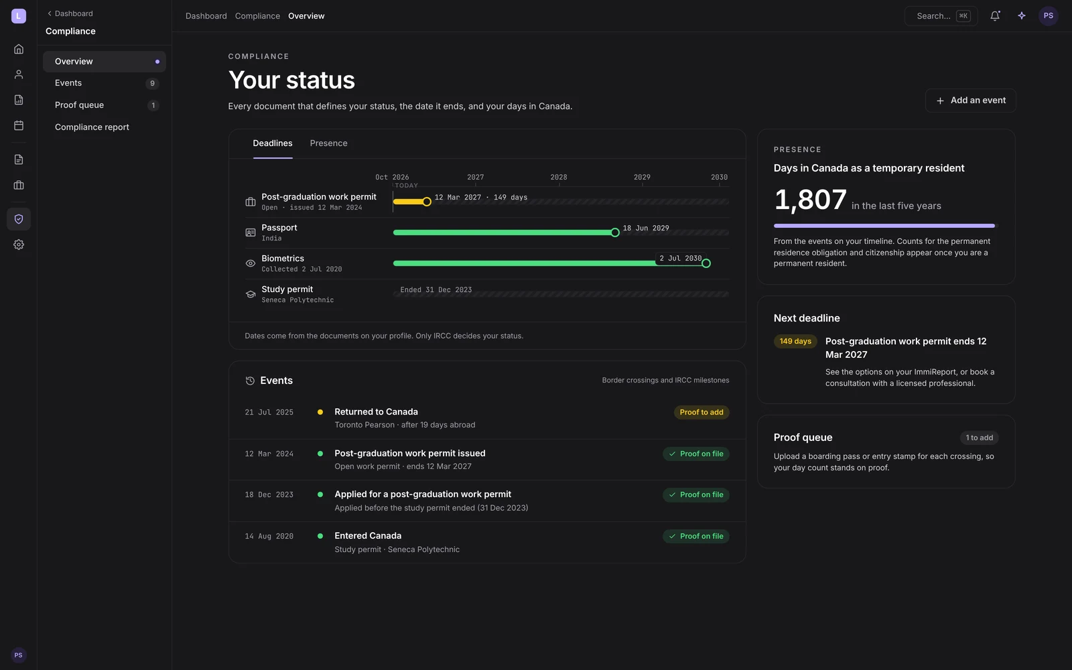Viewport: 1072px width, 670px height.
Task: Click the Proof queue card heading
Action: [803, 438]
